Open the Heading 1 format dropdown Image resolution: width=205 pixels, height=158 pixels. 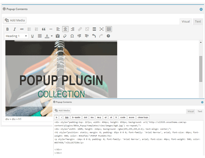tap(16, 36)
